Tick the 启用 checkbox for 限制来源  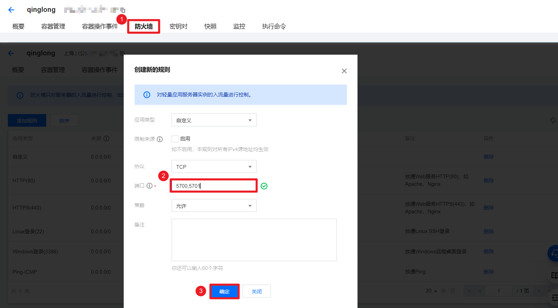click(x=175, y=139)
